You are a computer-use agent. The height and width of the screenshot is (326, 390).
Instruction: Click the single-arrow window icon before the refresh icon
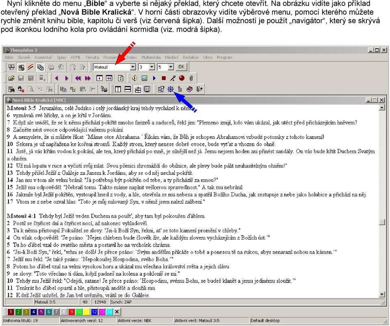click(100, 78)
